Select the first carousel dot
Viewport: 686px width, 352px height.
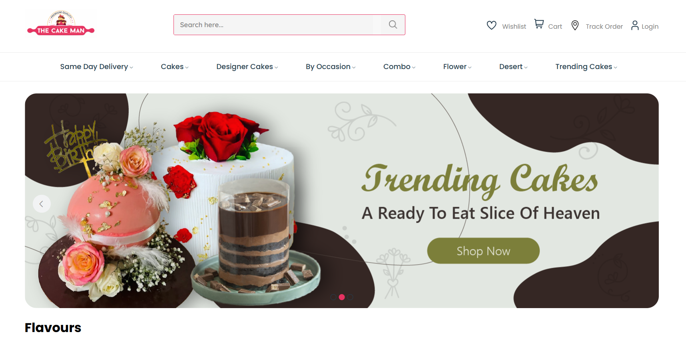pyautogui.click(x=333, y=297)
